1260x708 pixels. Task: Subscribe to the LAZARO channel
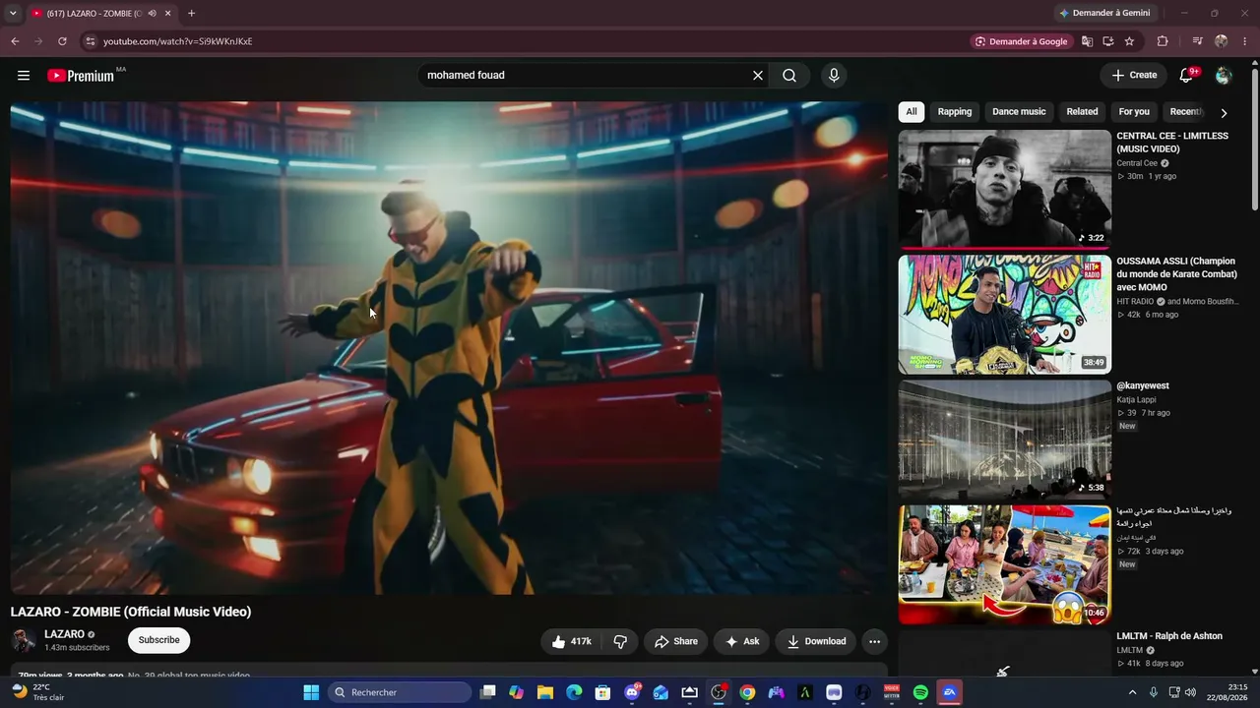pyautogui.click(x=158, y=640)
